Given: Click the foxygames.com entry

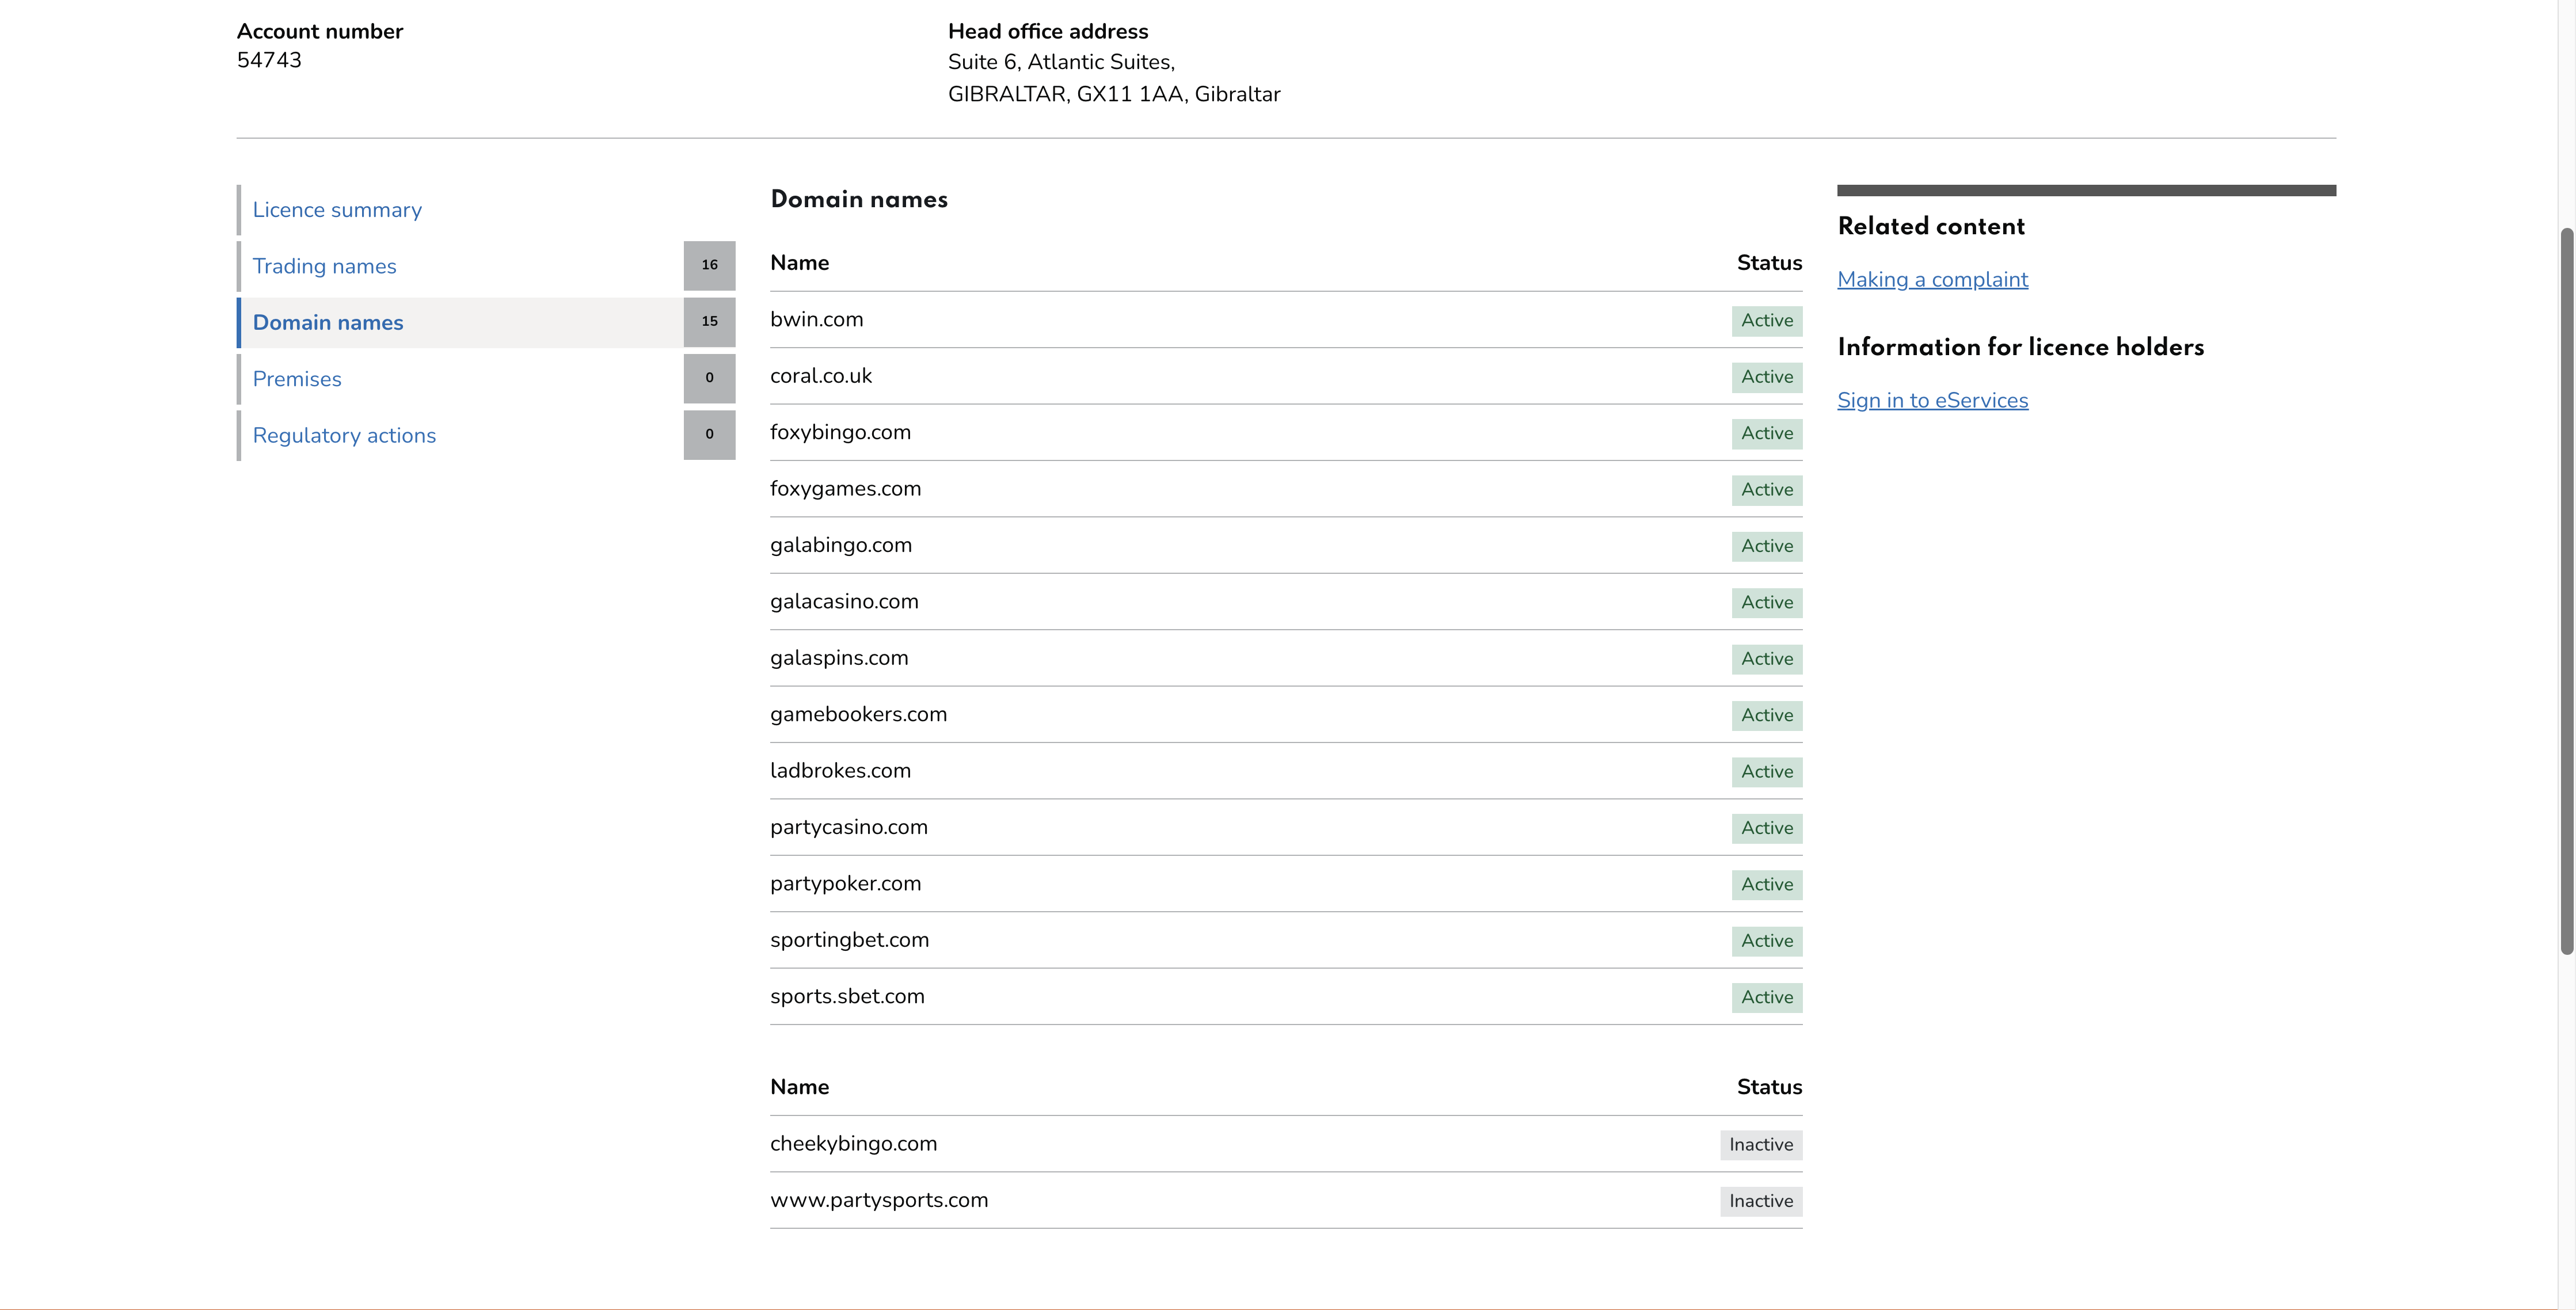Looking at the screenshot, I should coord(845,489).
